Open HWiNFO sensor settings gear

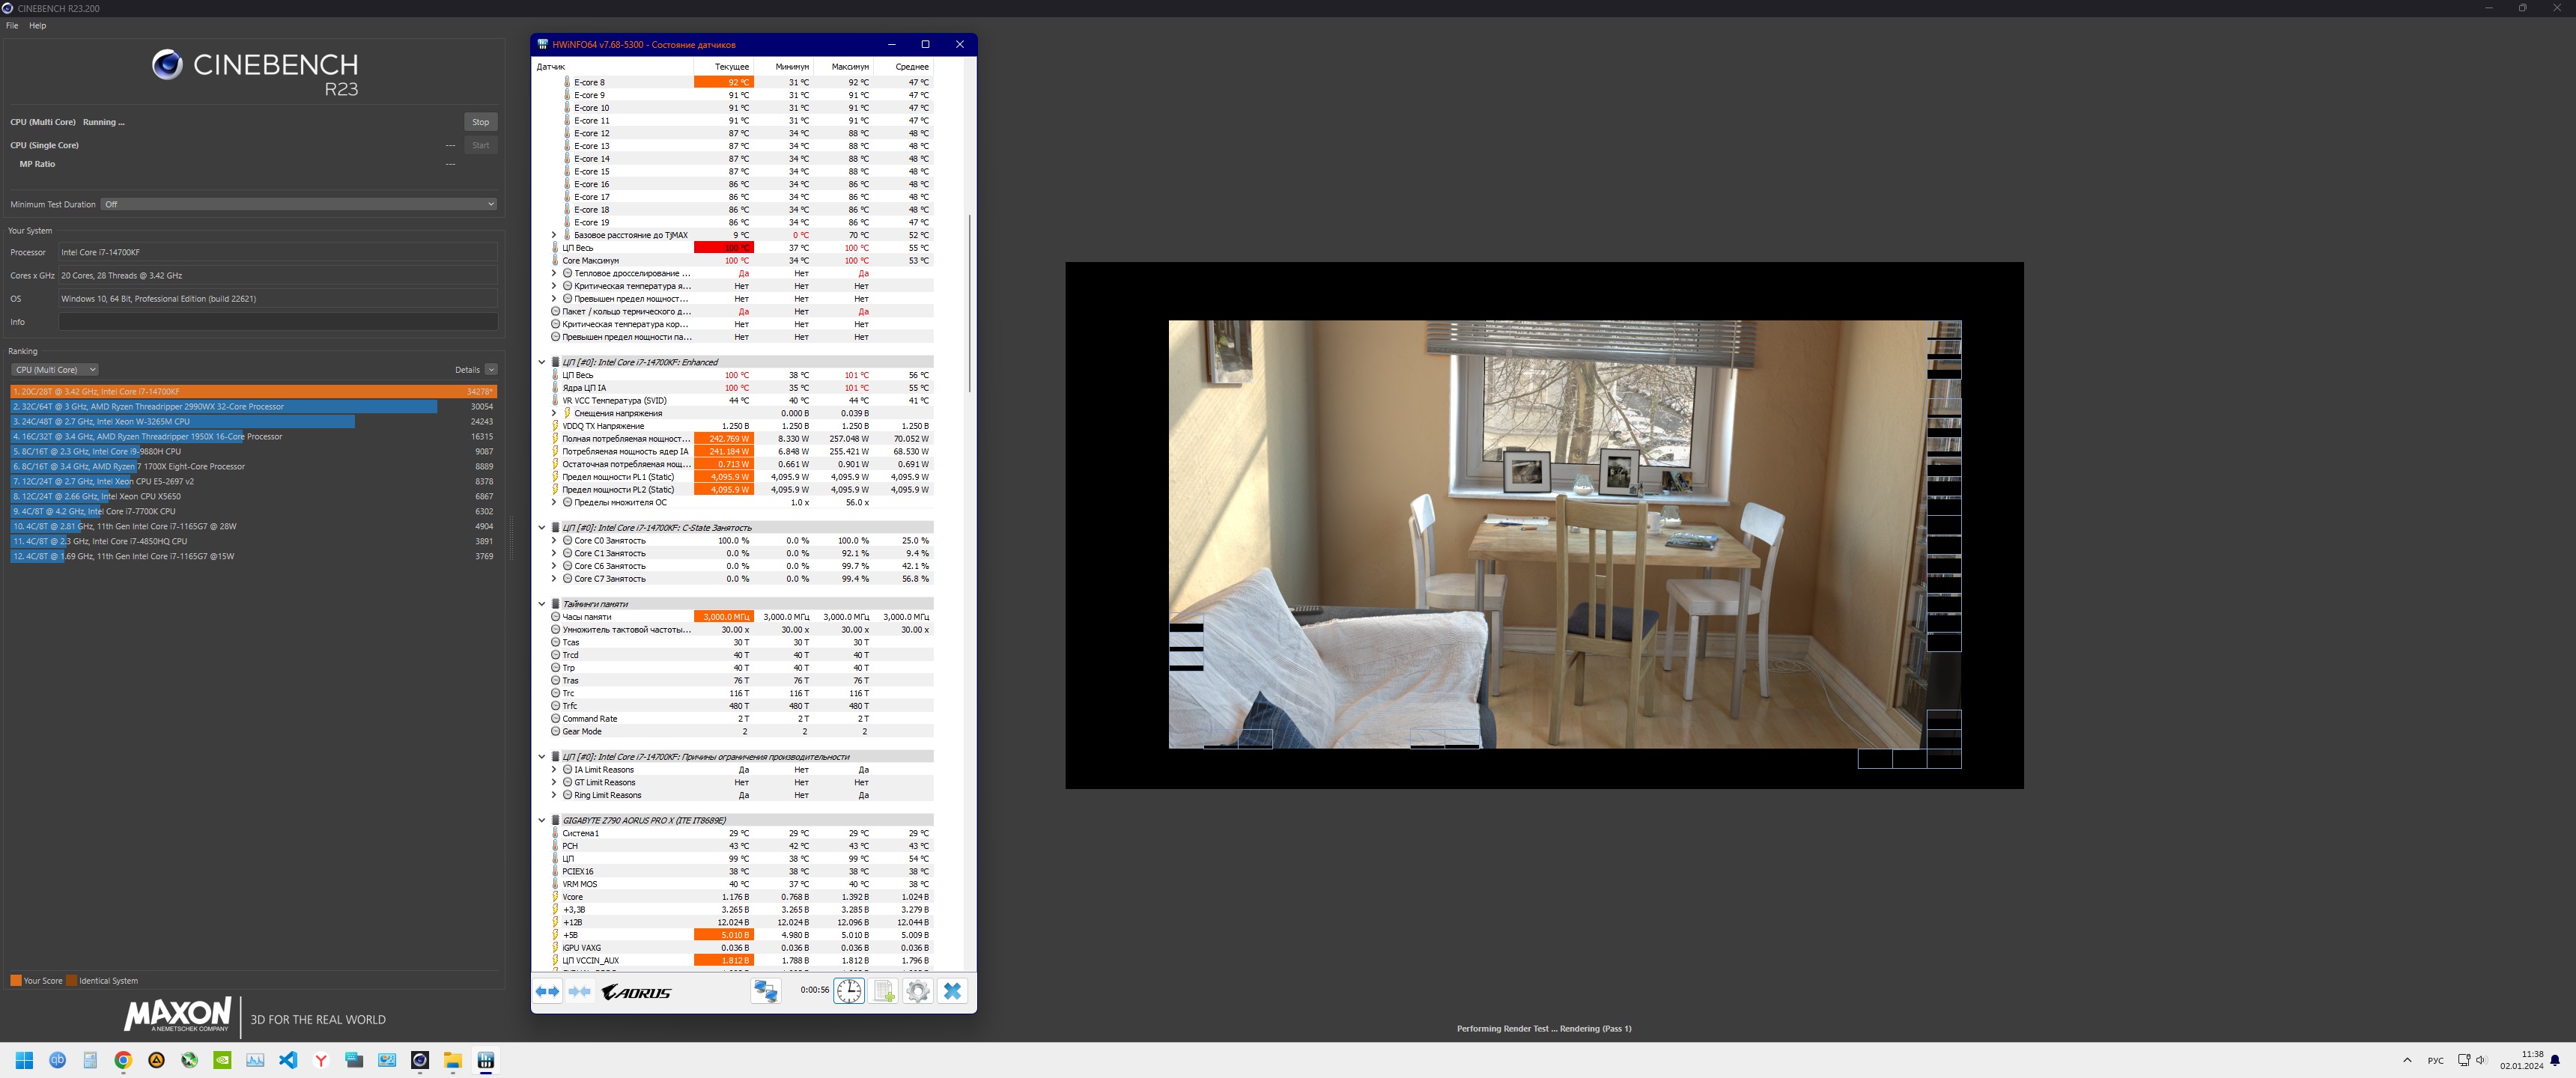(x=918, y=991)
